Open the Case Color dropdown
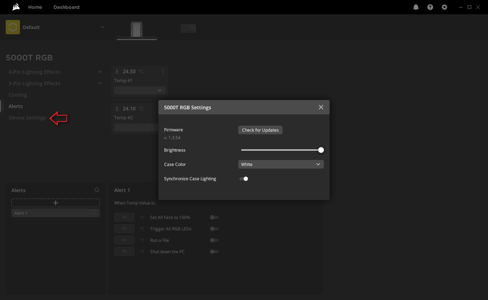Image resolution: width=488 pixels, height=300 pixels. (281, 164)
